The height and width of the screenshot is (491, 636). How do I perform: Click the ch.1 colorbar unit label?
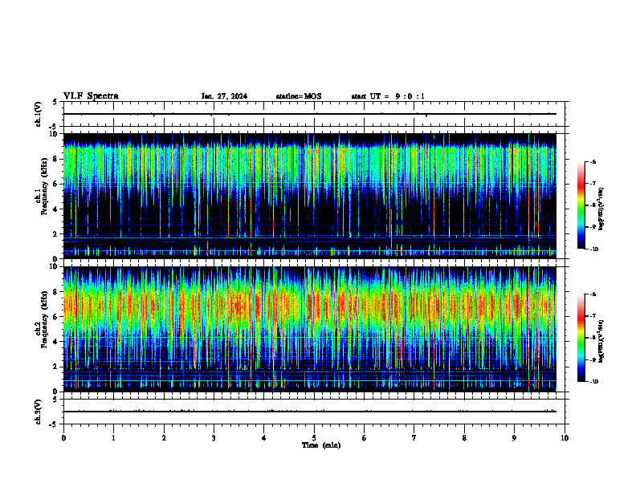coord(601,209)
